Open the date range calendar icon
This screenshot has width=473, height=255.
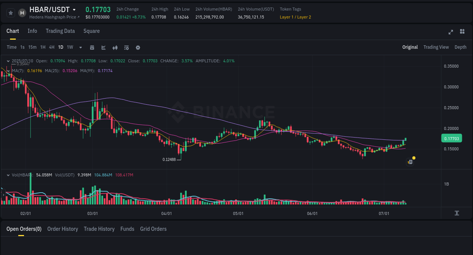tap(92, 47)
